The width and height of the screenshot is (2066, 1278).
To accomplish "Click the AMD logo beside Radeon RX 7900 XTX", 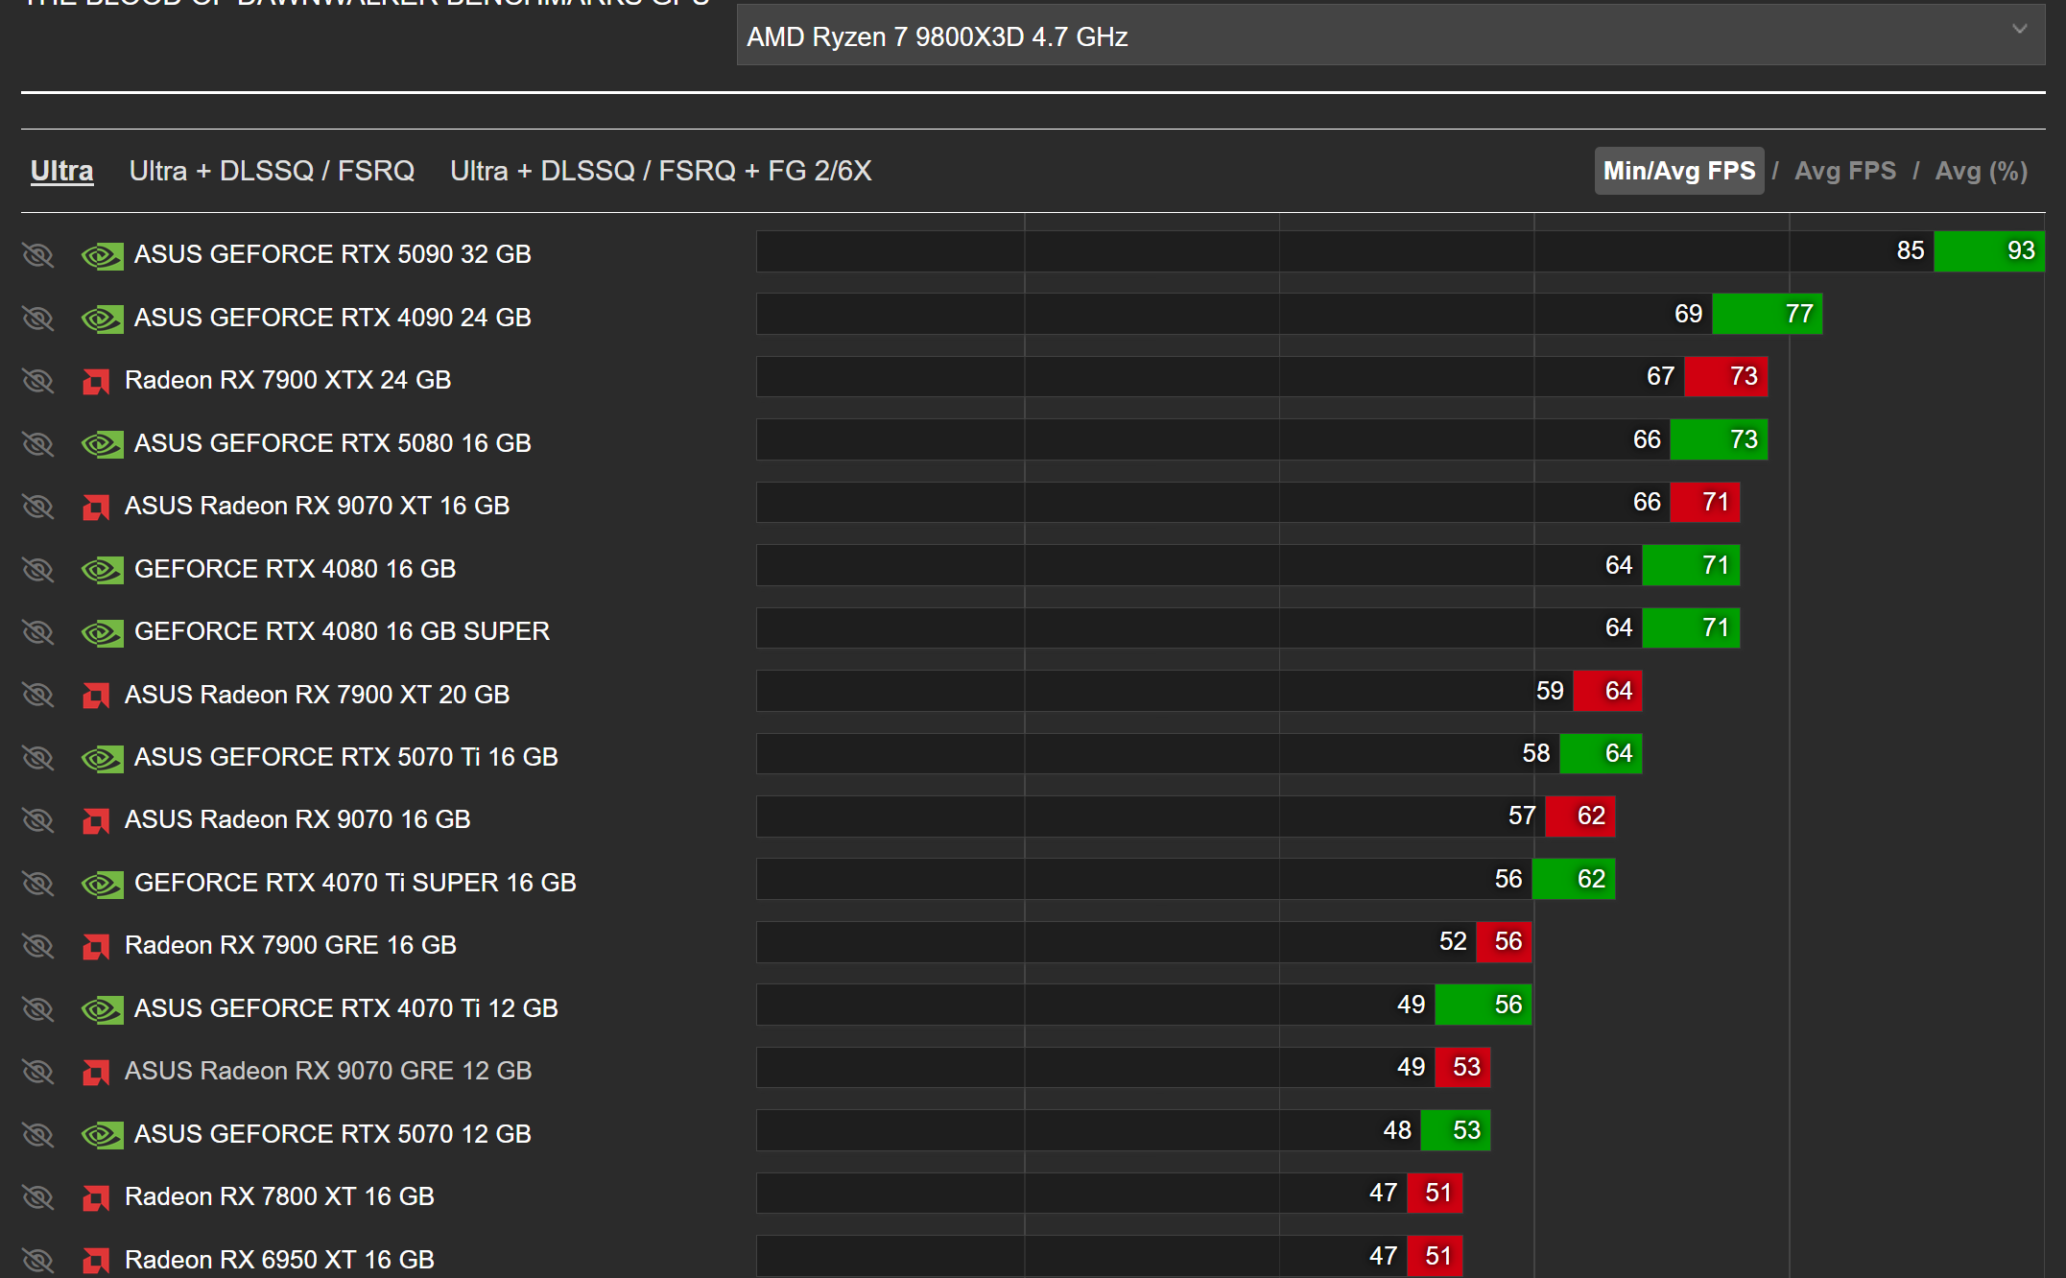I will point(96,382).
